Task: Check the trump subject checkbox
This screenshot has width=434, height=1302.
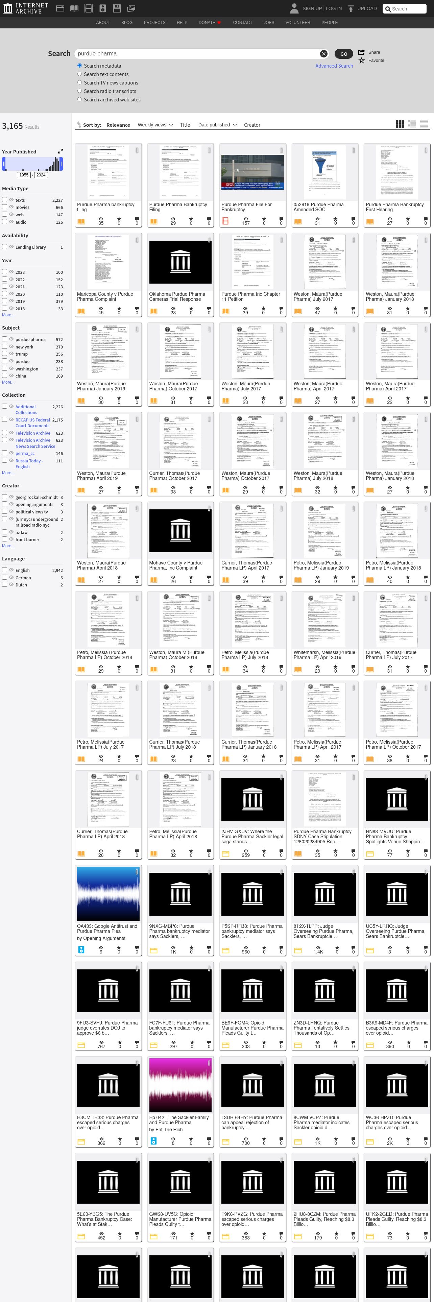Action: [x=4, y=354]
